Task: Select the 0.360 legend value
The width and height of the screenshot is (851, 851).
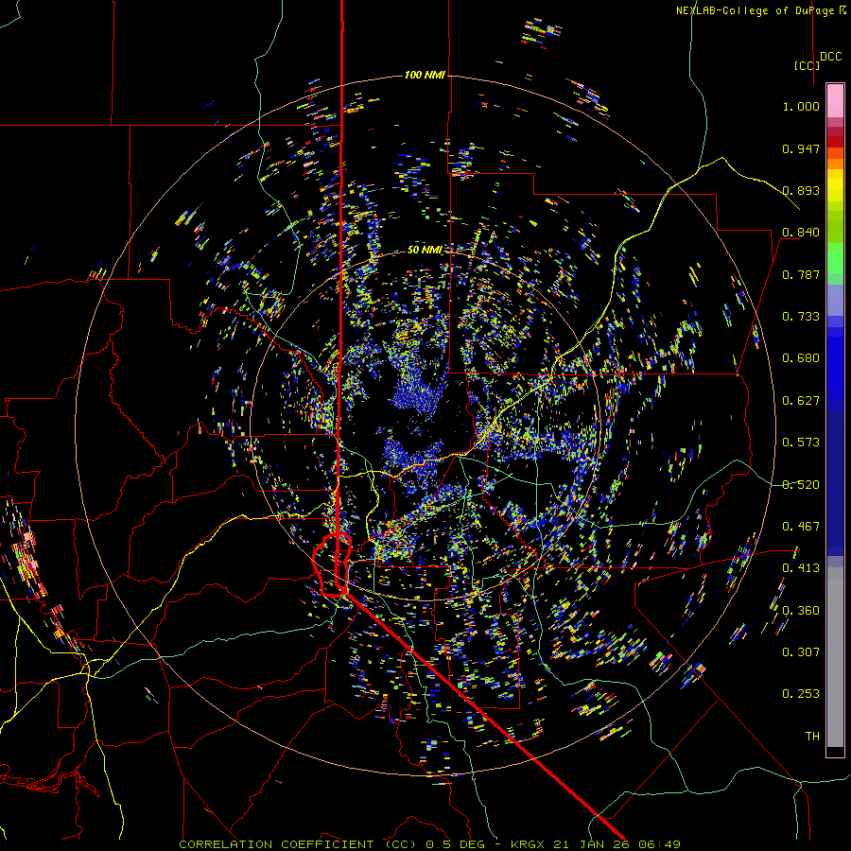Action: (x=801, y=611)
